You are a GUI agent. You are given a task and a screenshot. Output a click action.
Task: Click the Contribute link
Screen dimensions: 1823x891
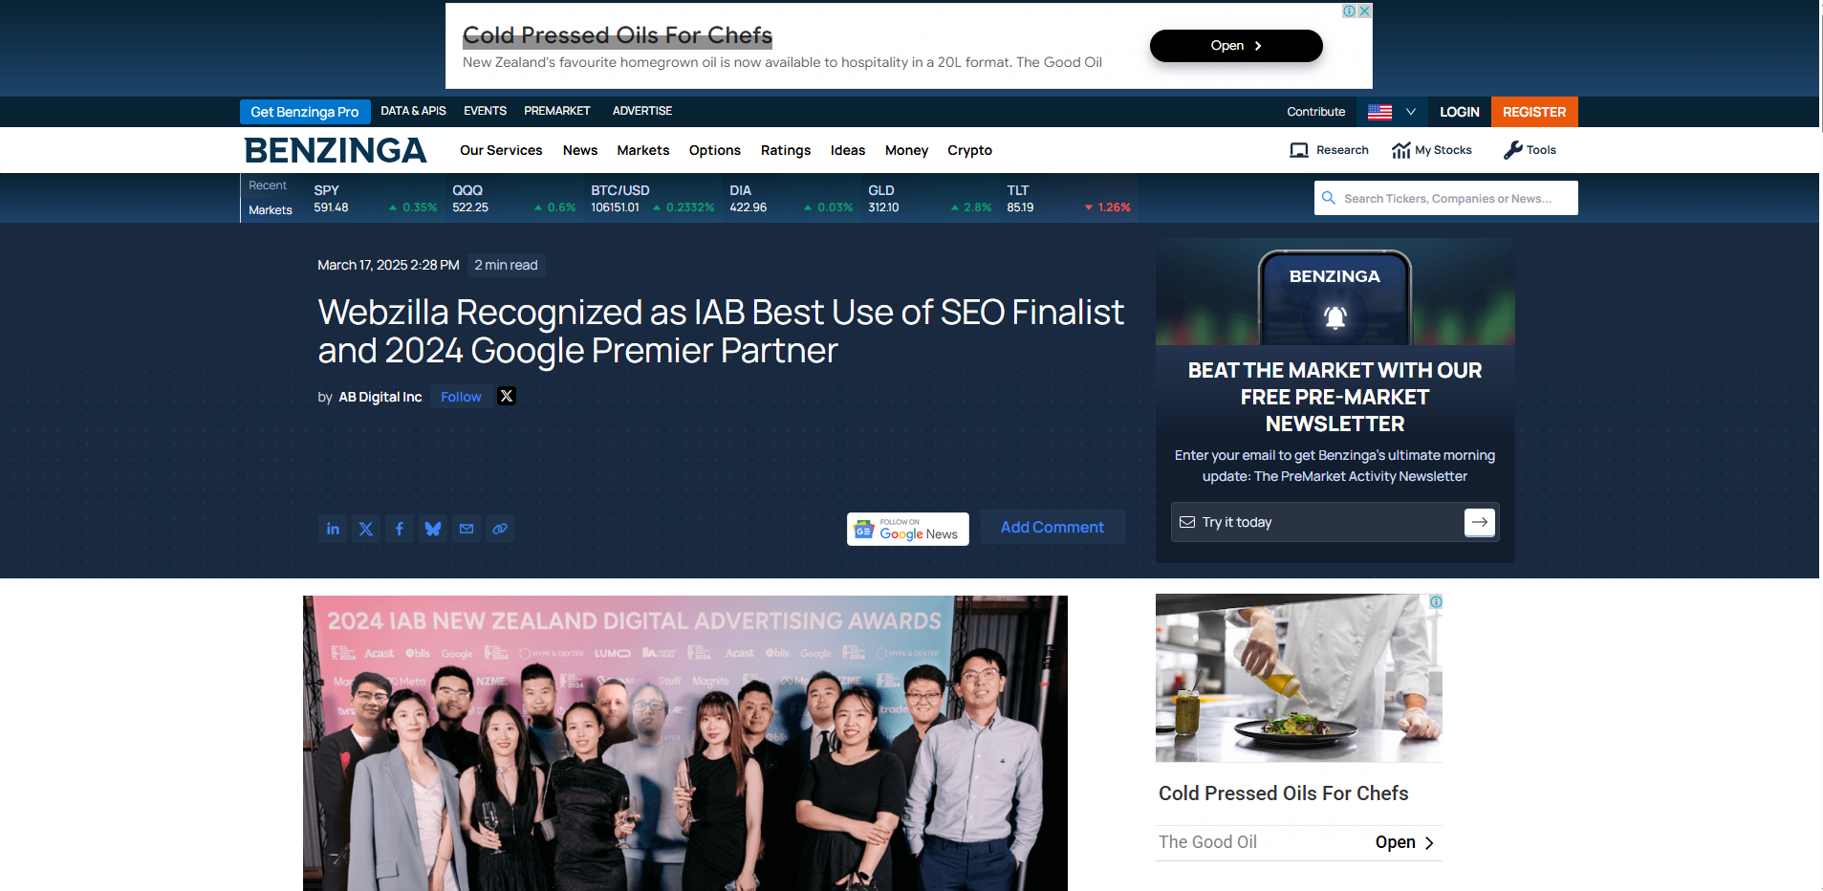tap(1316, 112)
